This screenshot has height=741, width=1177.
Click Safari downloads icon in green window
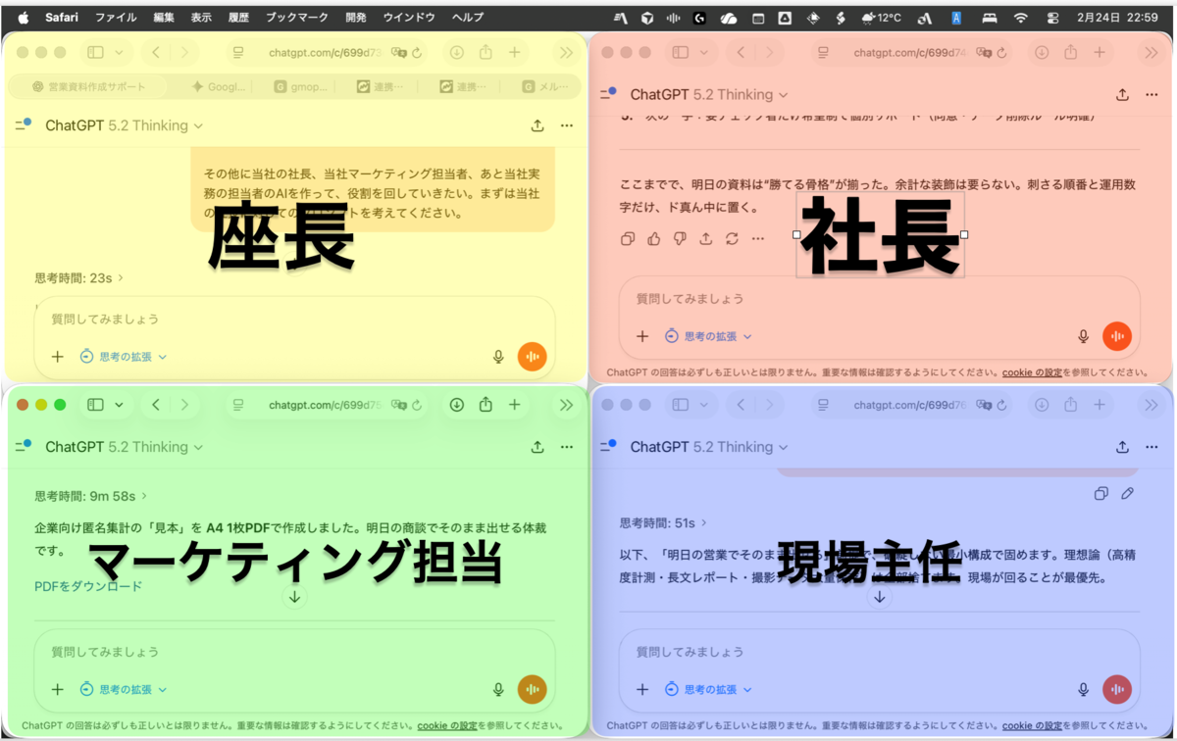(x=457, y=405)
